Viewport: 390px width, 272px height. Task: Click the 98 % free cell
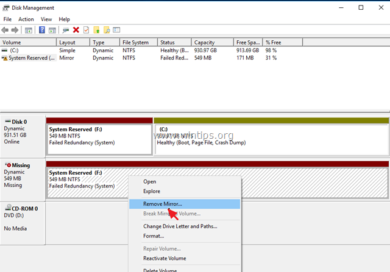coord(271,50)
